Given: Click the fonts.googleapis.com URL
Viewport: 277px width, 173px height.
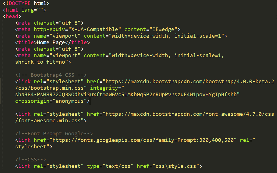Looking at the screenshot, I should [143, 140].
